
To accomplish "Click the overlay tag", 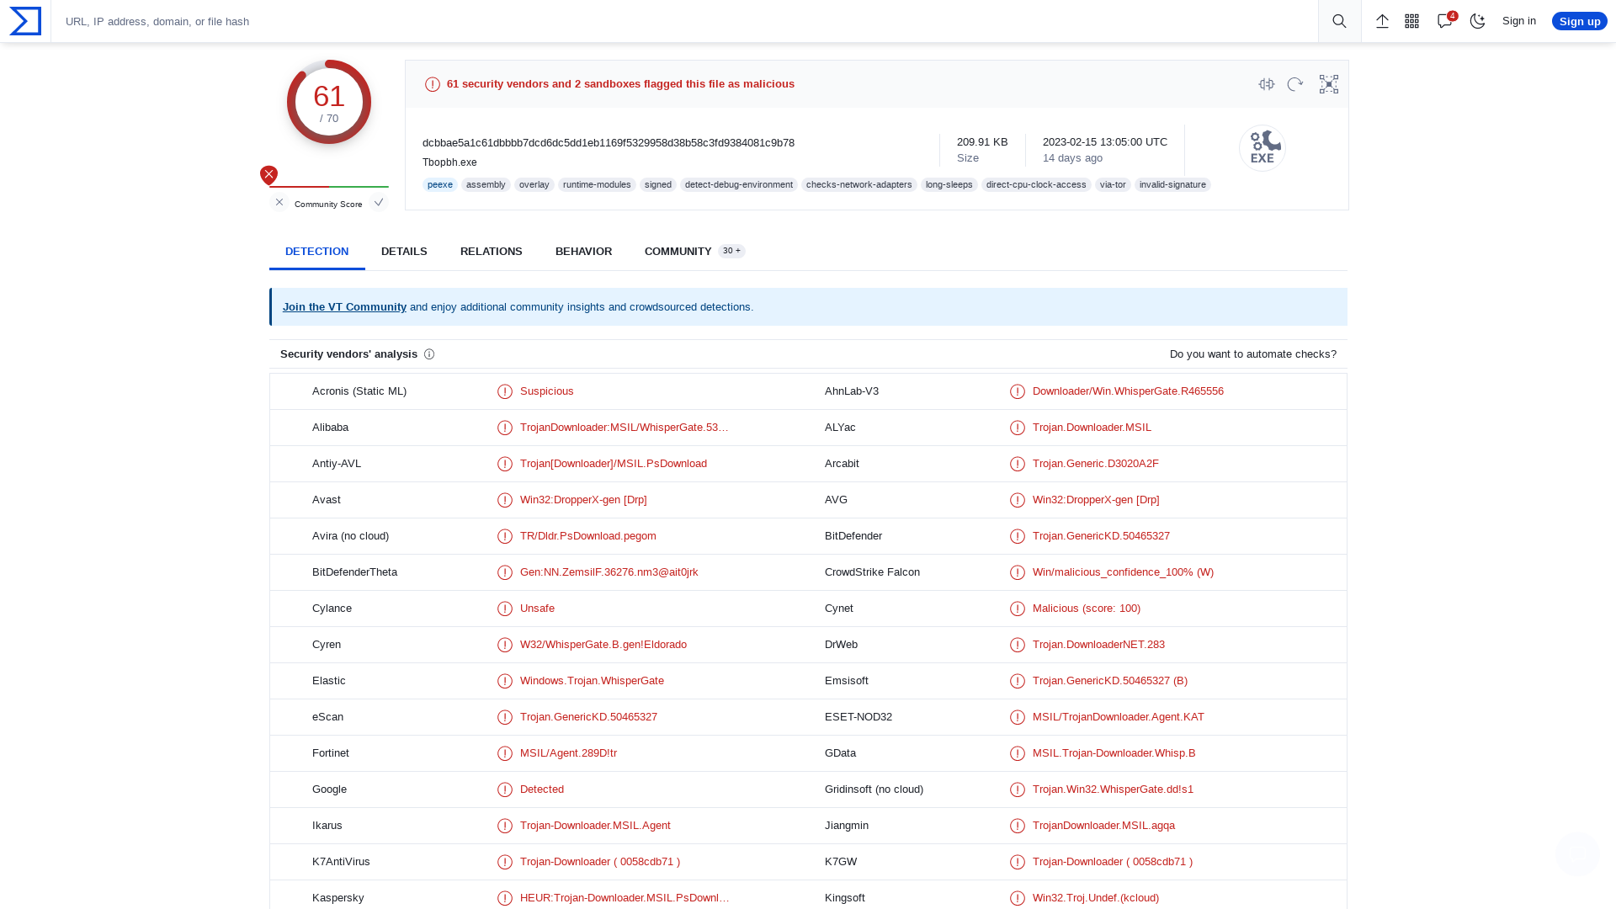I will coord(534,184).
